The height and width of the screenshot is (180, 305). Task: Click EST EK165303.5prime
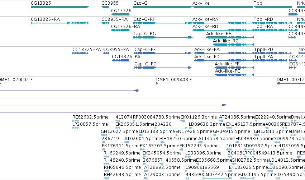(x=159, y=146)
